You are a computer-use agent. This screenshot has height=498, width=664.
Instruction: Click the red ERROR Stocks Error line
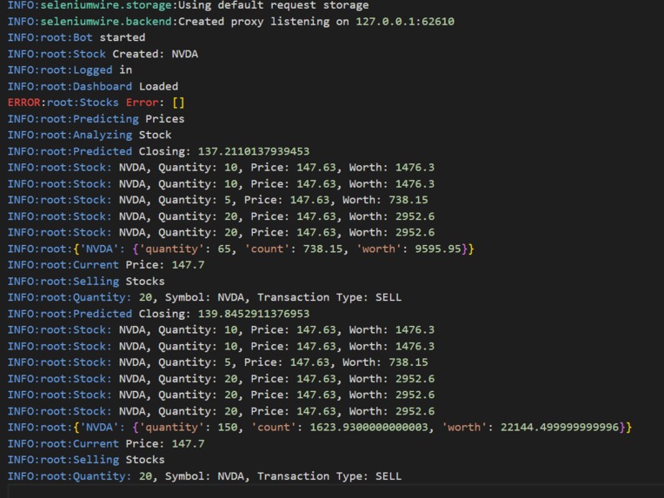(x=96, y=103)
